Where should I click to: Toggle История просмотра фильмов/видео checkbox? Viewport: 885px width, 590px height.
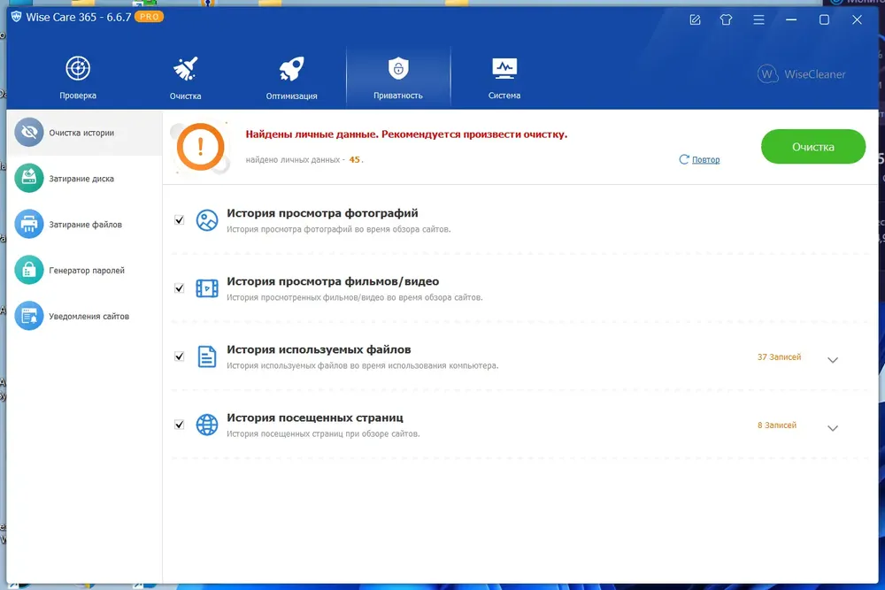180,288
